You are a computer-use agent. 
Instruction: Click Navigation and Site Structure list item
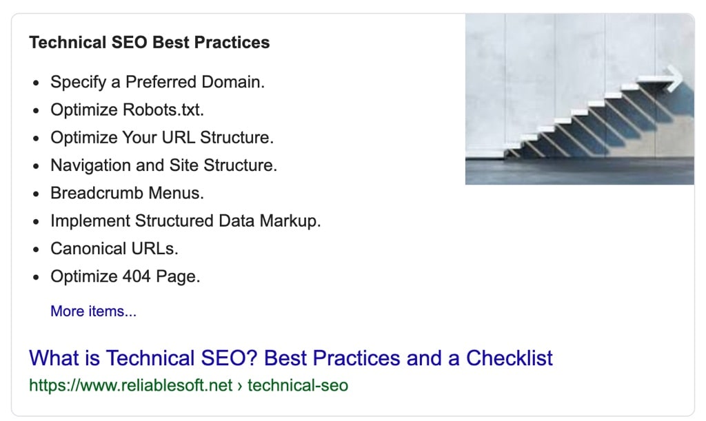(163, 165)
